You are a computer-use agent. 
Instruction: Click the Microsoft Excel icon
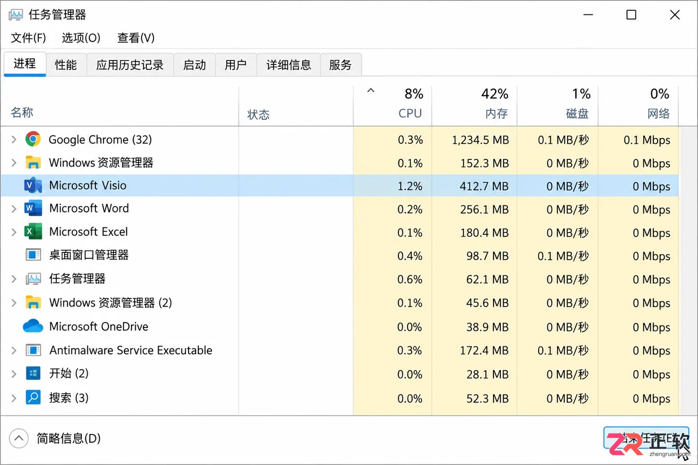tap(33, 232)
